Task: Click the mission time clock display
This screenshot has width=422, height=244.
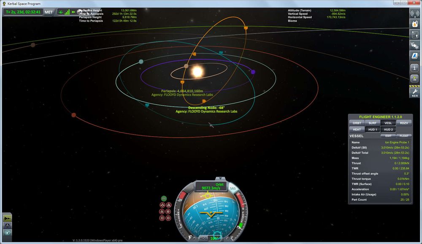Action: coord(23,12)
